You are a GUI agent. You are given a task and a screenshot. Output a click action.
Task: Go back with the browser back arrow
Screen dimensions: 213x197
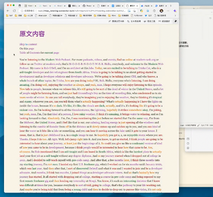click(8, 11)
